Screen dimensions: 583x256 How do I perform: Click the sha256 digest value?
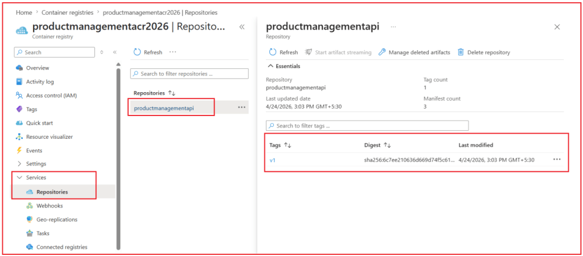(x=409, y=160)
